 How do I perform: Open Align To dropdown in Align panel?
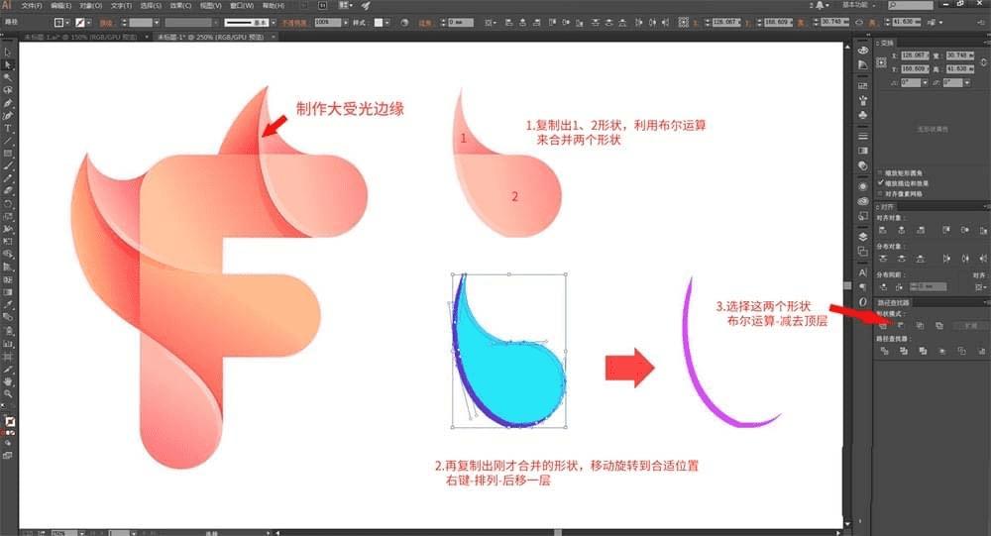[980, 287]
